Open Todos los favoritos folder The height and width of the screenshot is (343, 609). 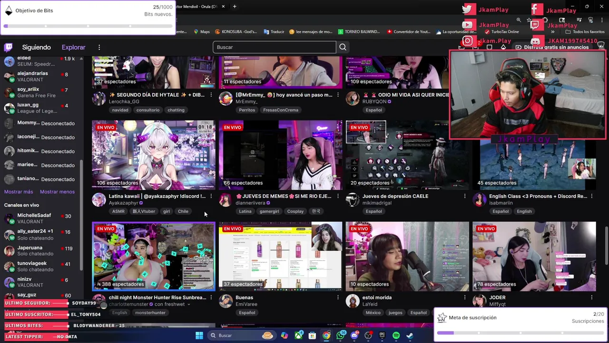point(585,32)
